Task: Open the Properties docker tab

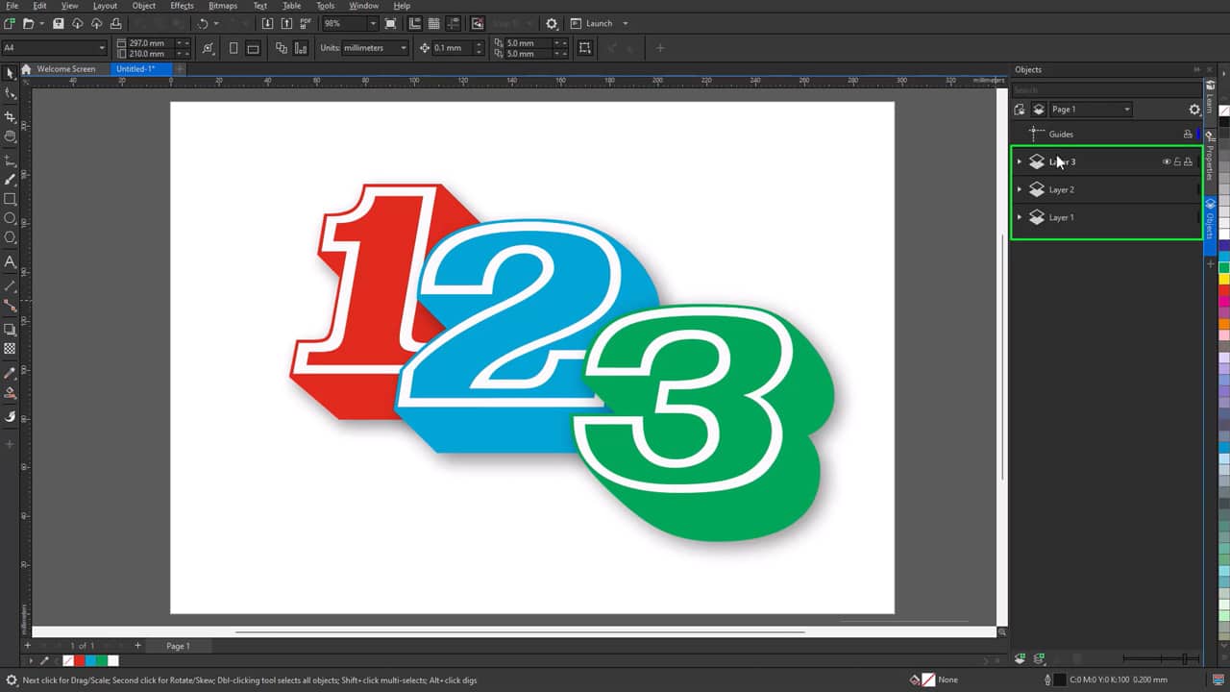Action: tap(1210, 162)
